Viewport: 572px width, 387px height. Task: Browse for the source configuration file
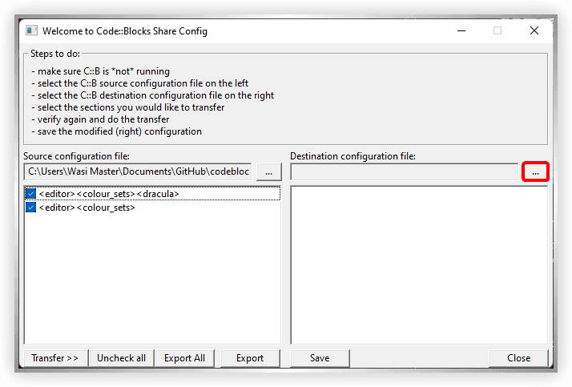click(x=268, y=171)
